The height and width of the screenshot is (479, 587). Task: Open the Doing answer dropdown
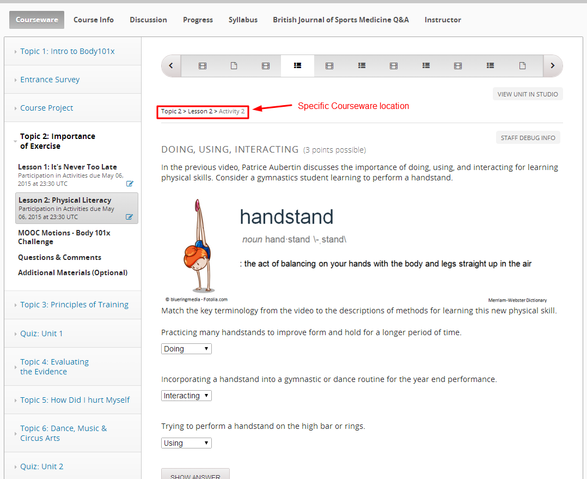click(x=186, y=349)
